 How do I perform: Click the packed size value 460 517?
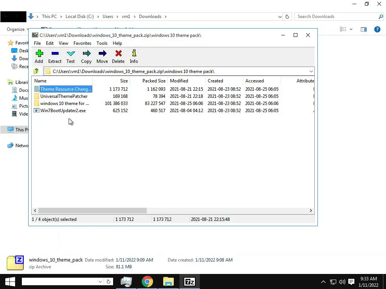[x=158, y=111]
